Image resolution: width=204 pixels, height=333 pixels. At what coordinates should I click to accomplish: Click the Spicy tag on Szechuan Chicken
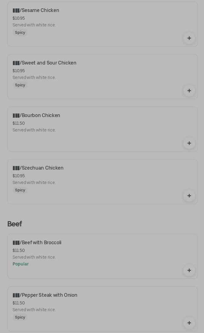[x=20, y=190]
